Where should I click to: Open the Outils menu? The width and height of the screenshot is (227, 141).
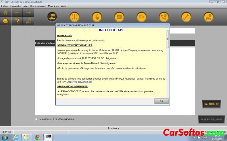[26, 6]
